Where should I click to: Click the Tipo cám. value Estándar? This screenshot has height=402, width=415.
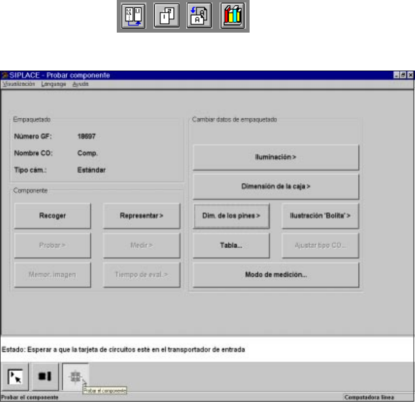[91, 170]
